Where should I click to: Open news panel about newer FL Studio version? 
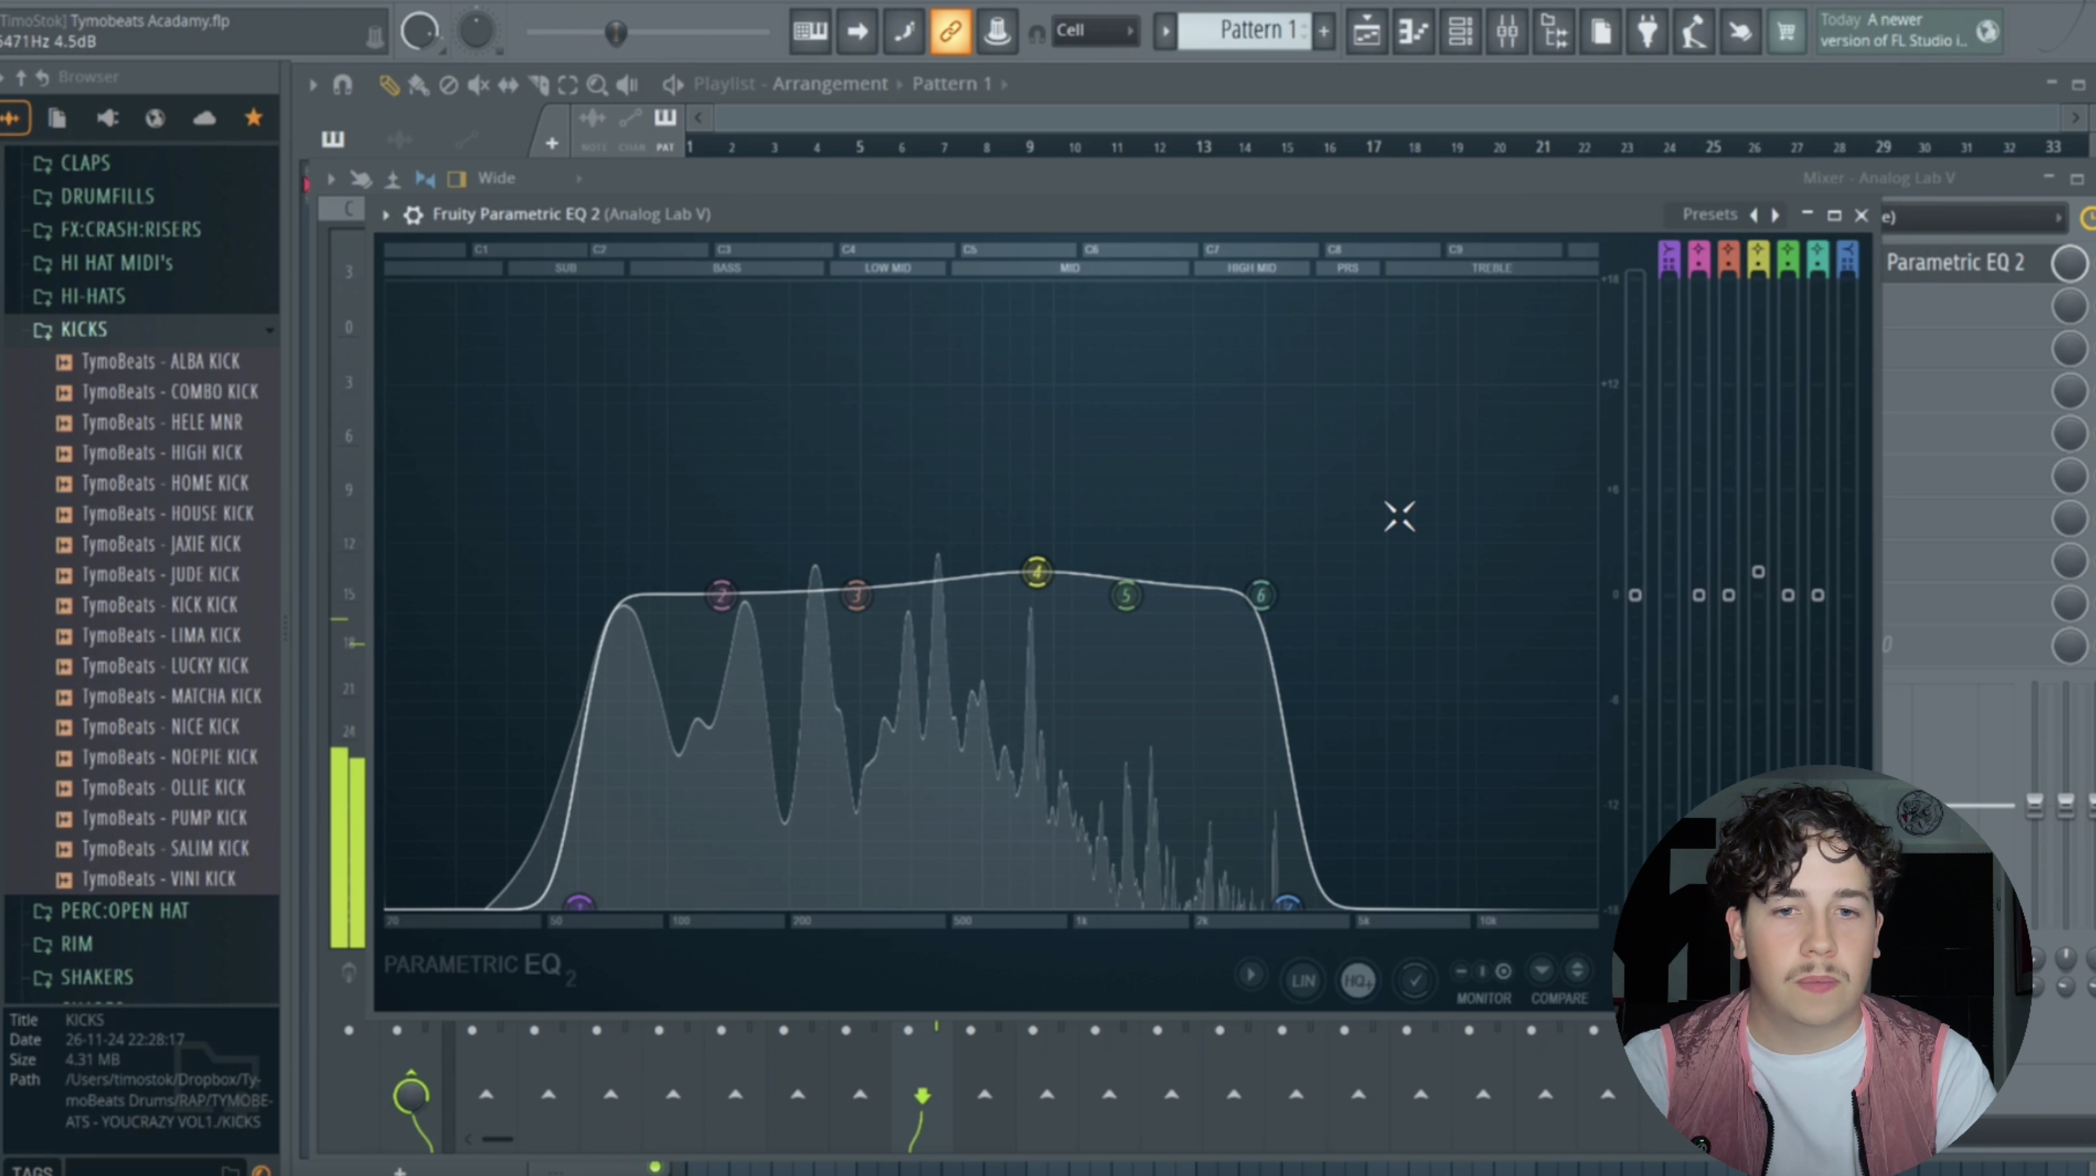1909,31
